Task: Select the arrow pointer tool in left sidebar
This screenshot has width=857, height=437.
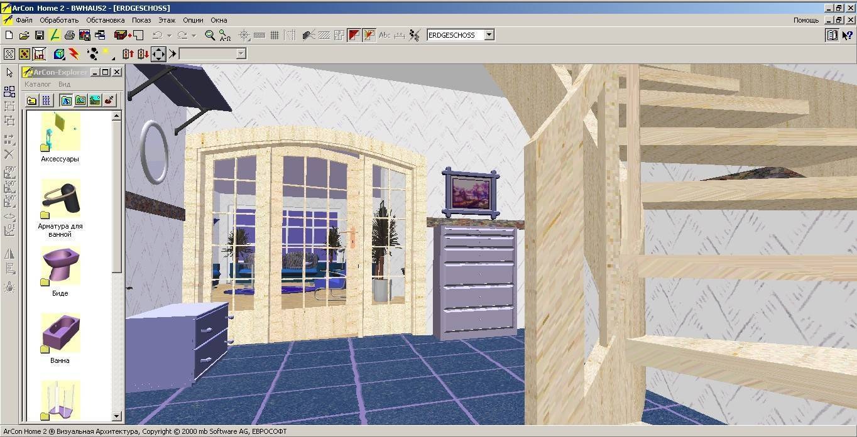Action: [x=9, y=73]
